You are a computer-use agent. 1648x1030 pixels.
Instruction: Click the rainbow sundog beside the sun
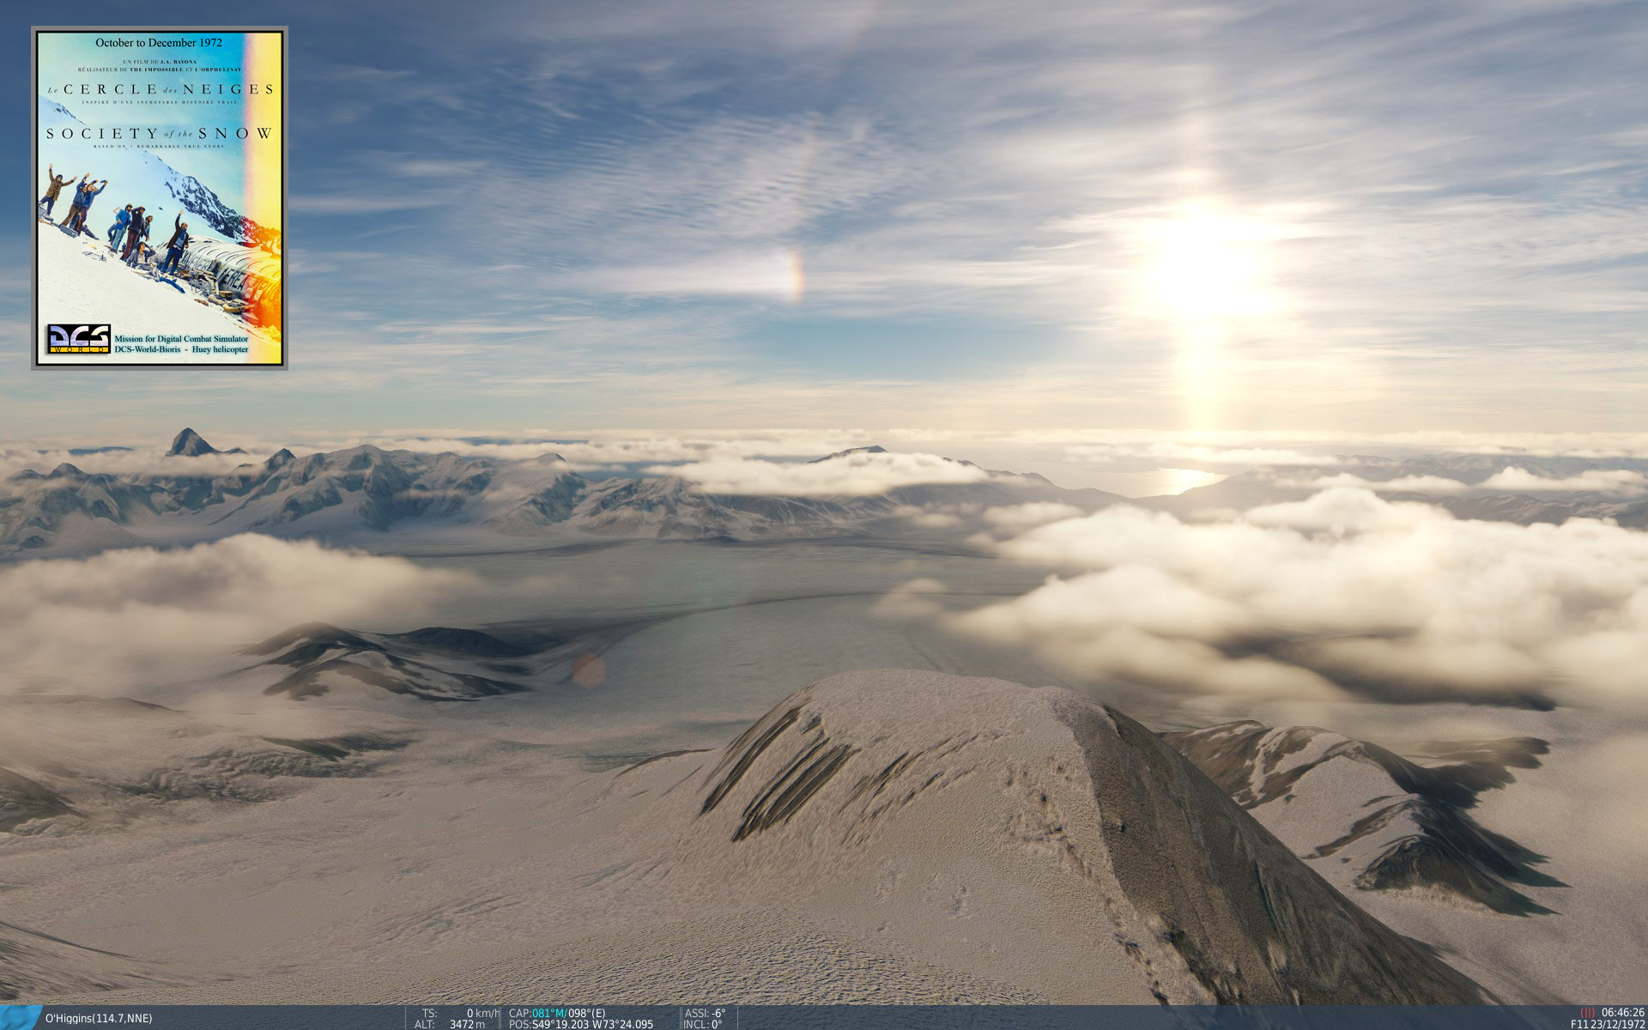click(796, 276)
